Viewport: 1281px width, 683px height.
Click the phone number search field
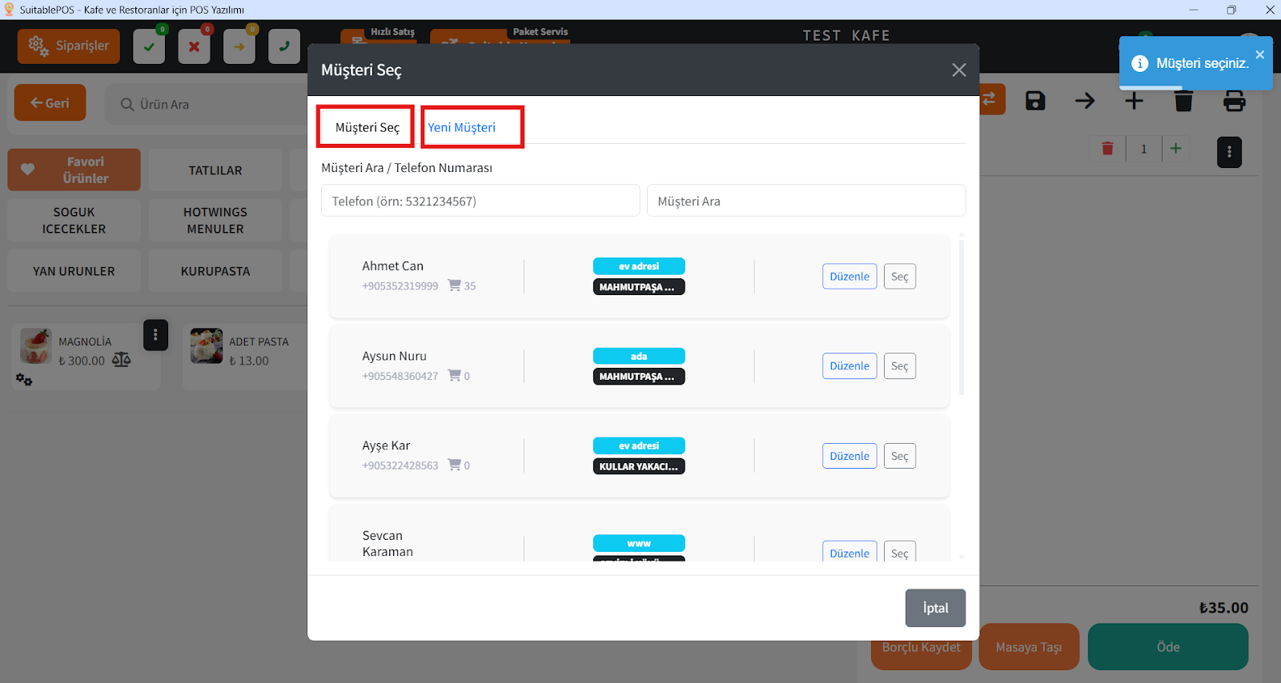tap(480, 201)
